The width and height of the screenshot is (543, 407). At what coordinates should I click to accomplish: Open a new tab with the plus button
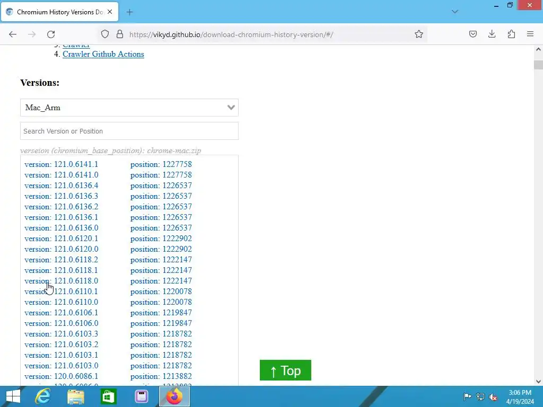click(129, 12)
